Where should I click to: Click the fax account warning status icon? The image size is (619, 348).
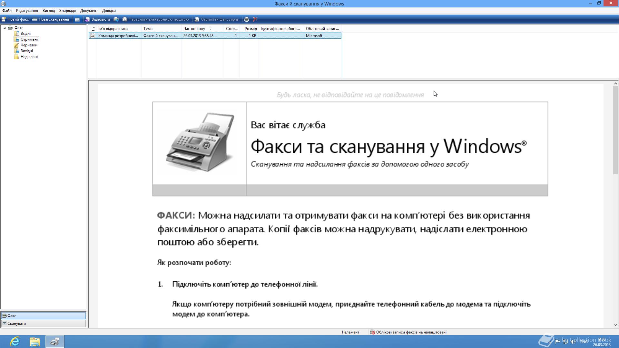372,332
